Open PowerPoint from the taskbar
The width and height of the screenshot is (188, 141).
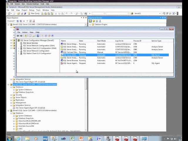pos(81,139)
